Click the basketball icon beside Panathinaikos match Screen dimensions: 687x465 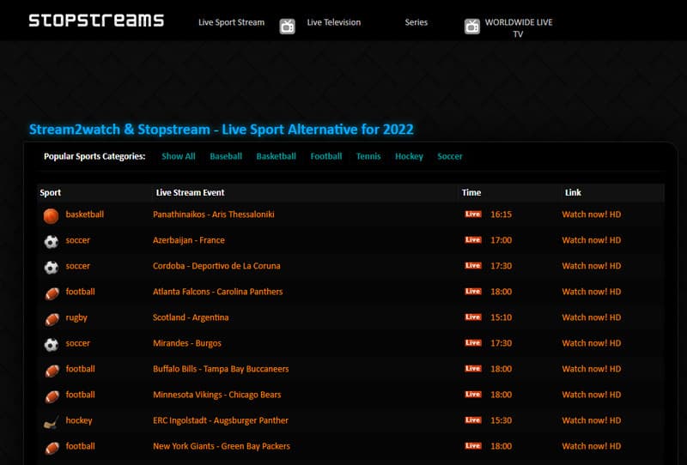(52, 215)
